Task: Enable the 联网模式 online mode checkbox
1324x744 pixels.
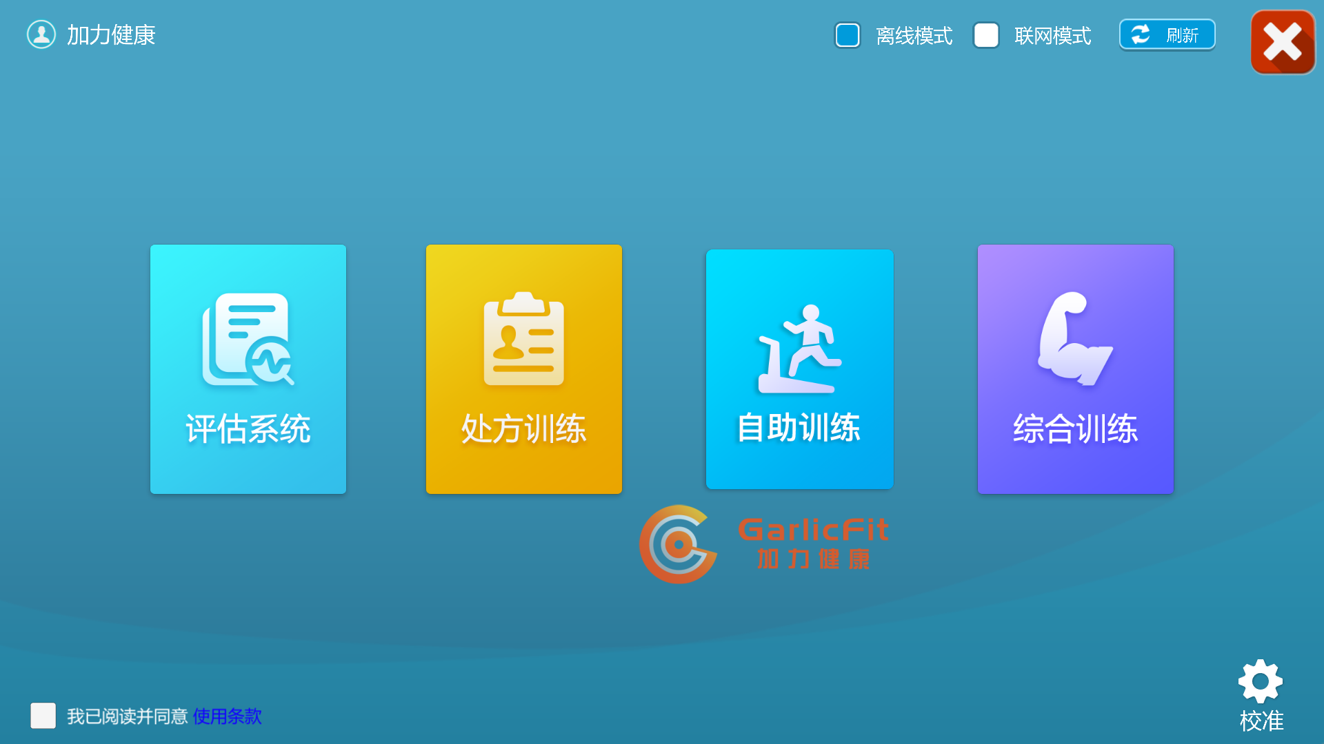Action: click(986, 35)
